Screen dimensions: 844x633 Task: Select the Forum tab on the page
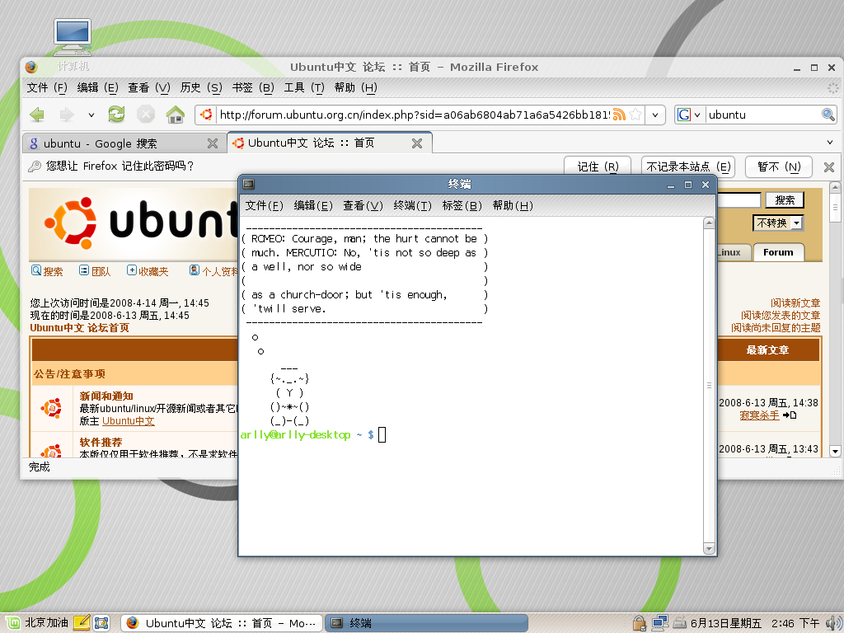click(x=778, y=252)
